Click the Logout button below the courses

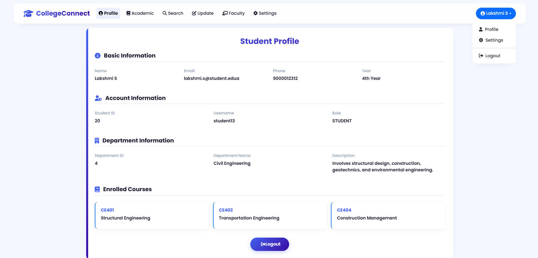point(270,244)
